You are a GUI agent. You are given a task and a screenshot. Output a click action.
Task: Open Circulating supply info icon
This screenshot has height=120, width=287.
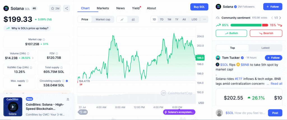coord(63,81)
